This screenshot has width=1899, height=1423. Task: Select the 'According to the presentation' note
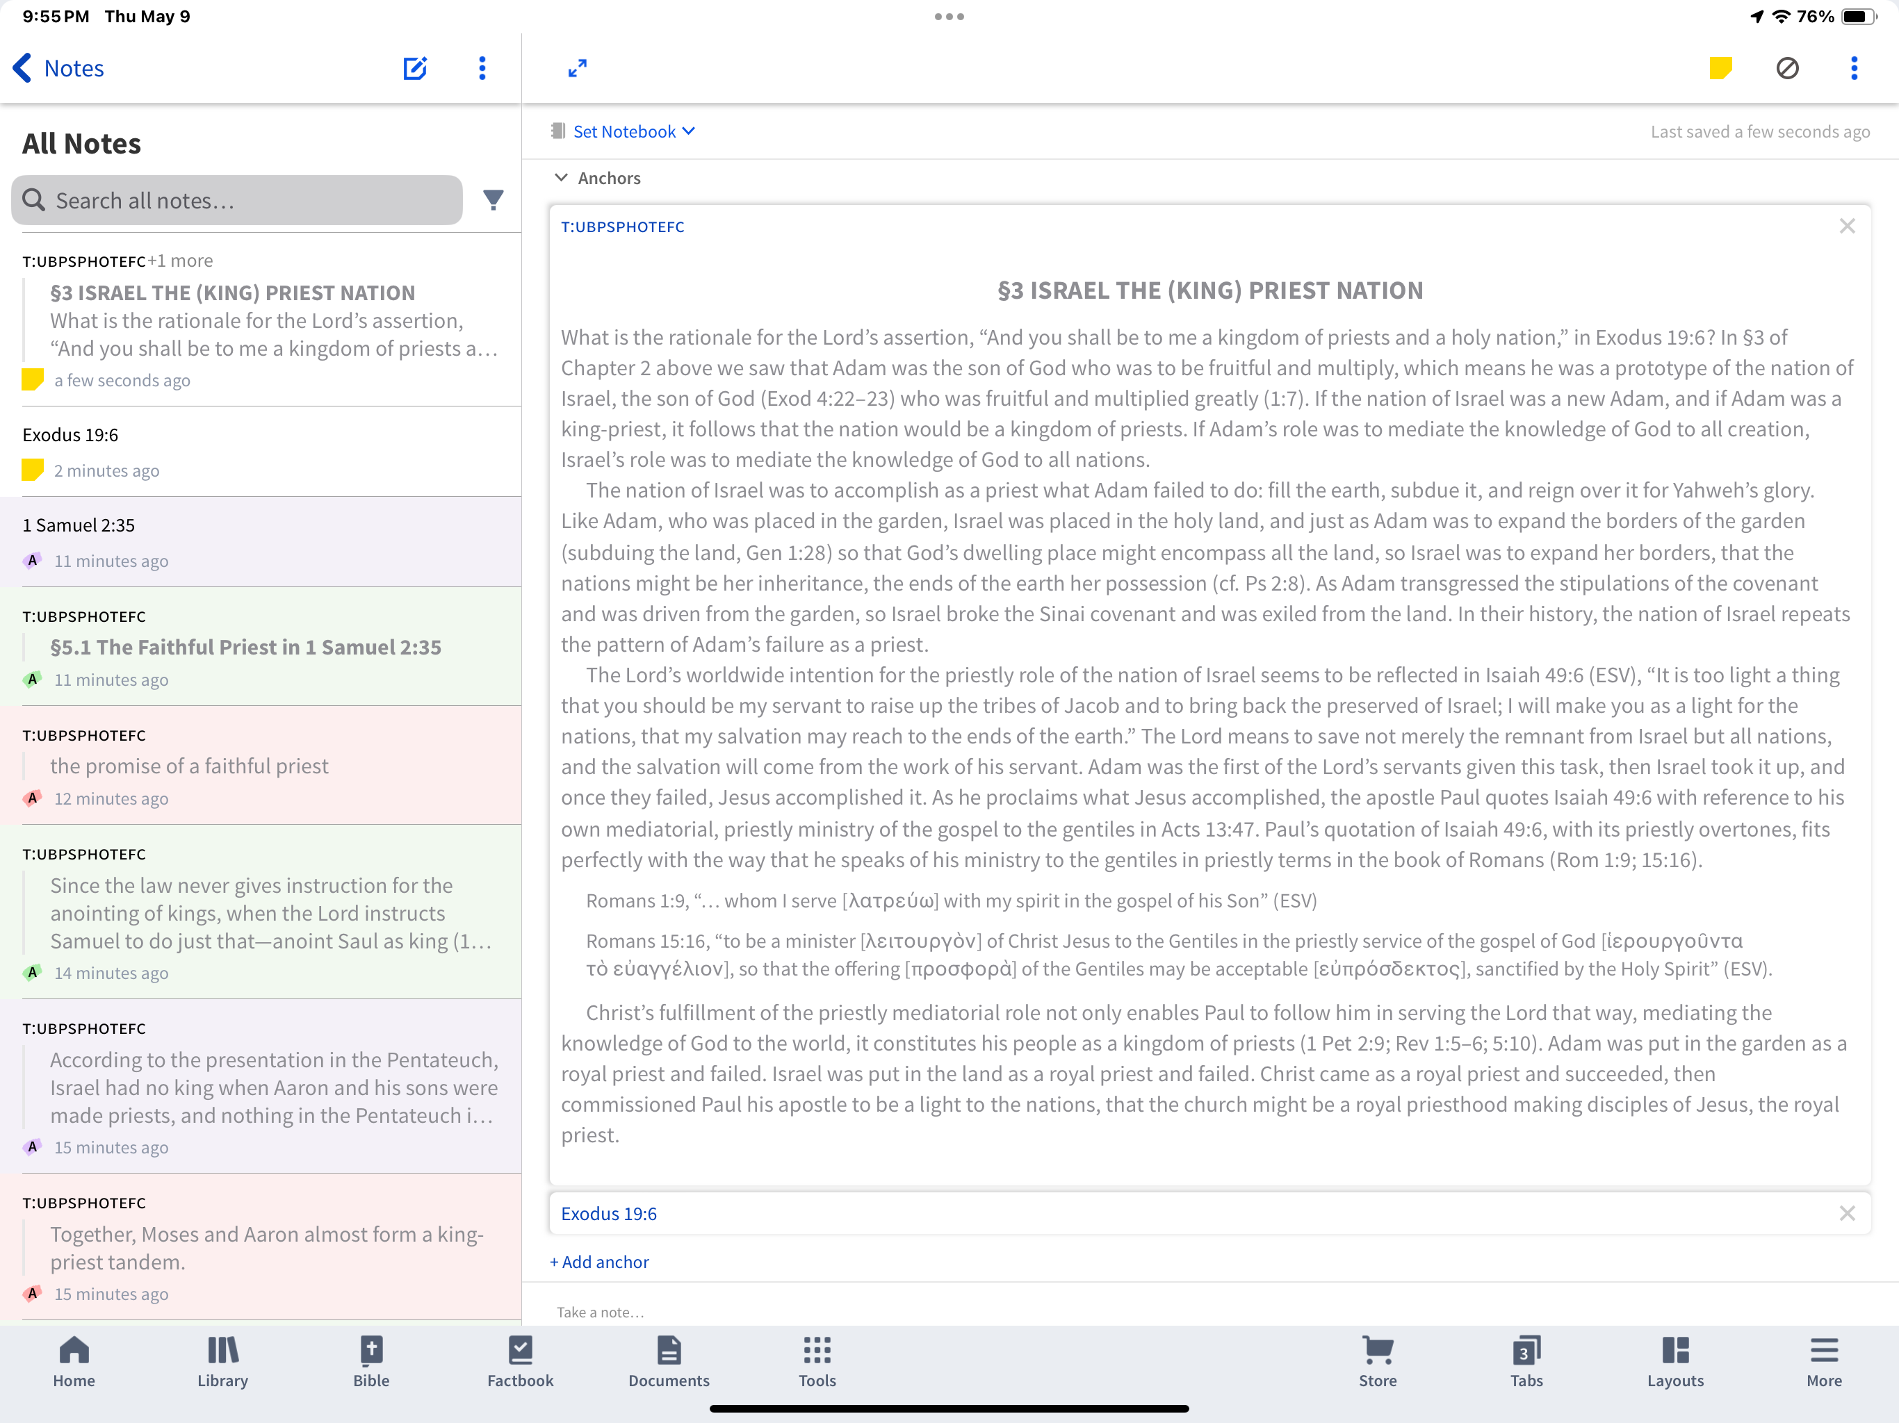click(261, 1086)
